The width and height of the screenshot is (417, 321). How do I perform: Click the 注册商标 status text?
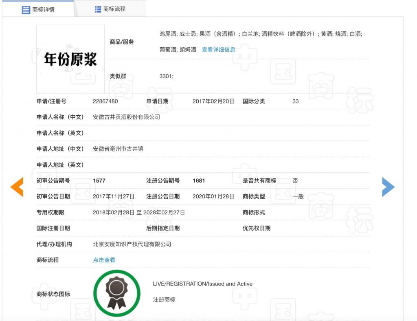164,299
